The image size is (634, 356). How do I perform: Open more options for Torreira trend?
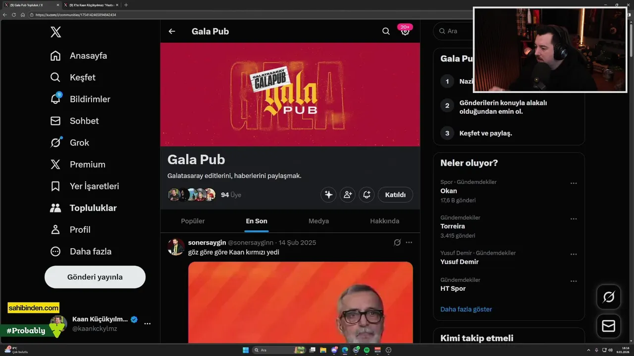[x=574, y=219]
